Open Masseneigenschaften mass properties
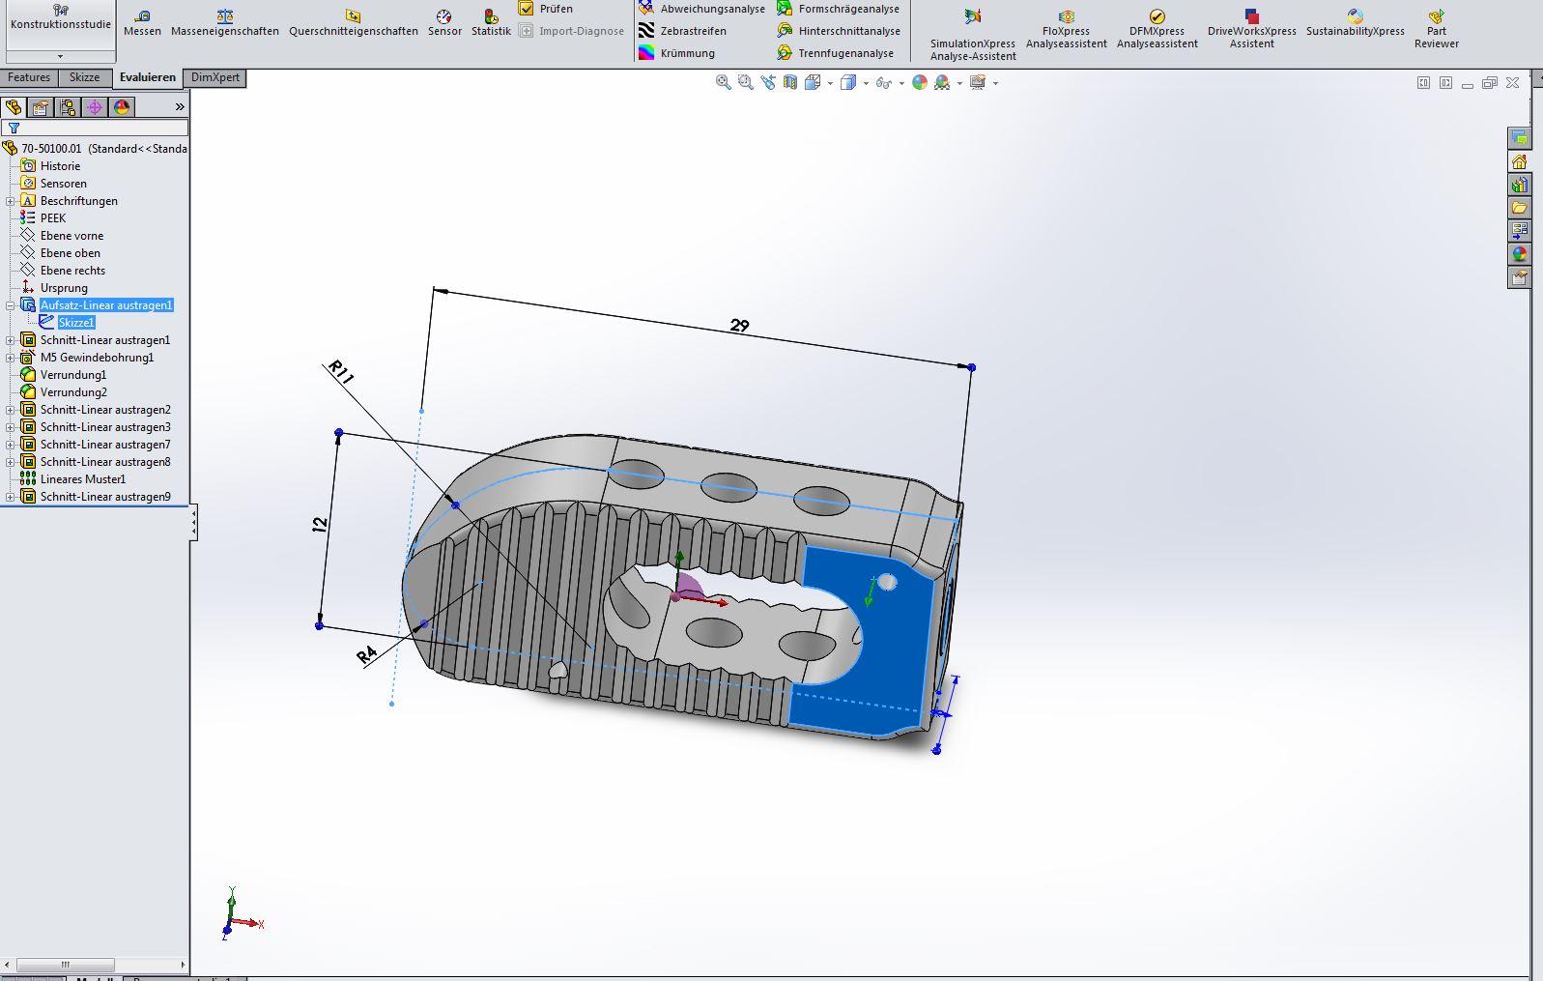 click(x=224, y=22)
